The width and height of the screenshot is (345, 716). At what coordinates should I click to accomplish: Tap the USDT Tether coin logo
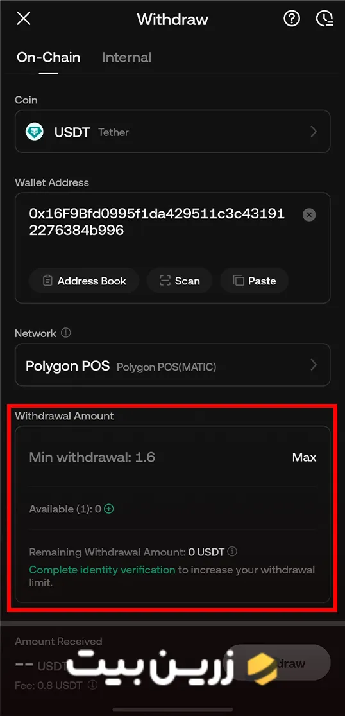pyautogui.click(x=35, y=132)
